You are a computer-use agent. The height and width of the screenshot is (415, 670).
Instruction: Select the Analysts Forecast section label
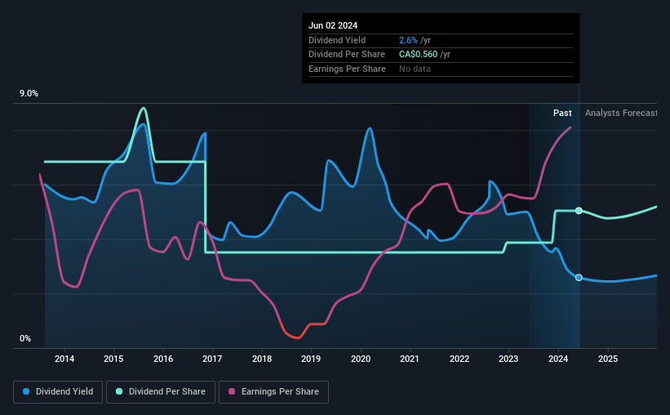tap(621, 113)
